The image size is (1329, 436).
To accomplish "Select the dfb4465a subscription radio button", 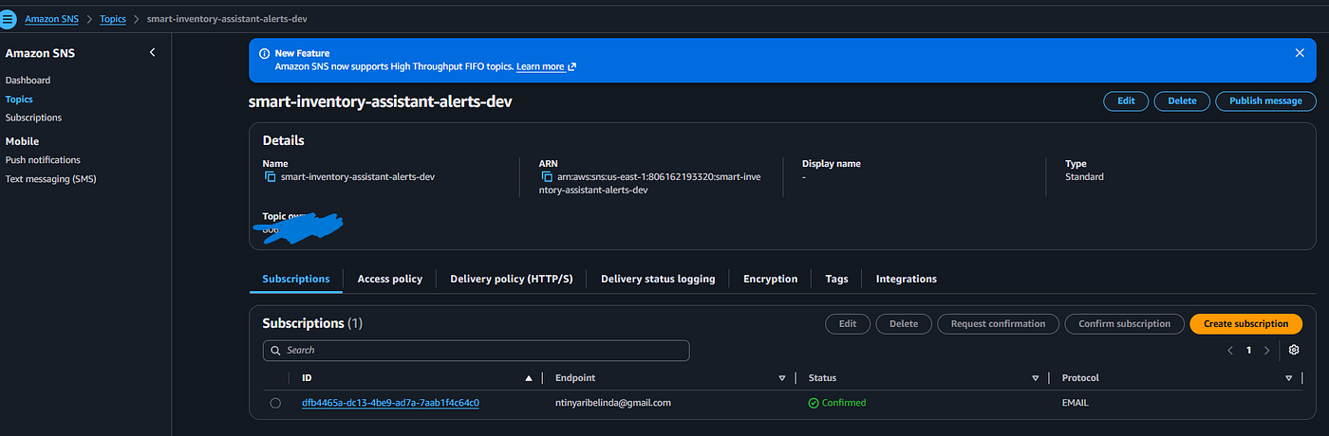I will tap(275, 403).
